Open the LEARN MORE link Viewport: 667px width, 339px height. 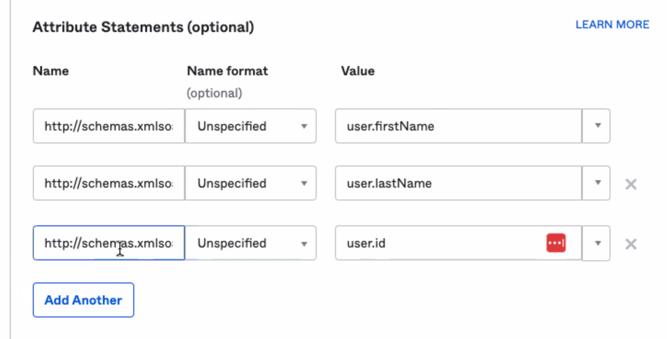click(612, 25)
